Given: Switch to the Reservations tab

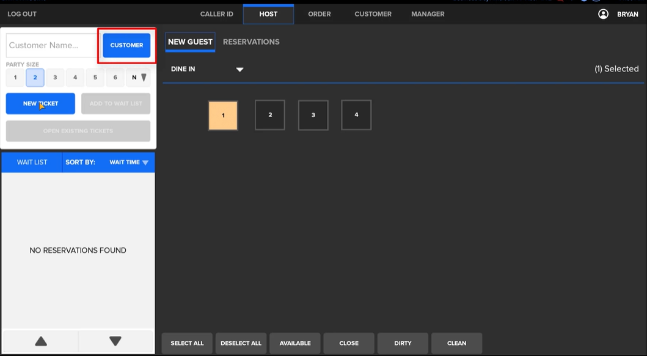Looking at the screenshot, I should [251, 42].
